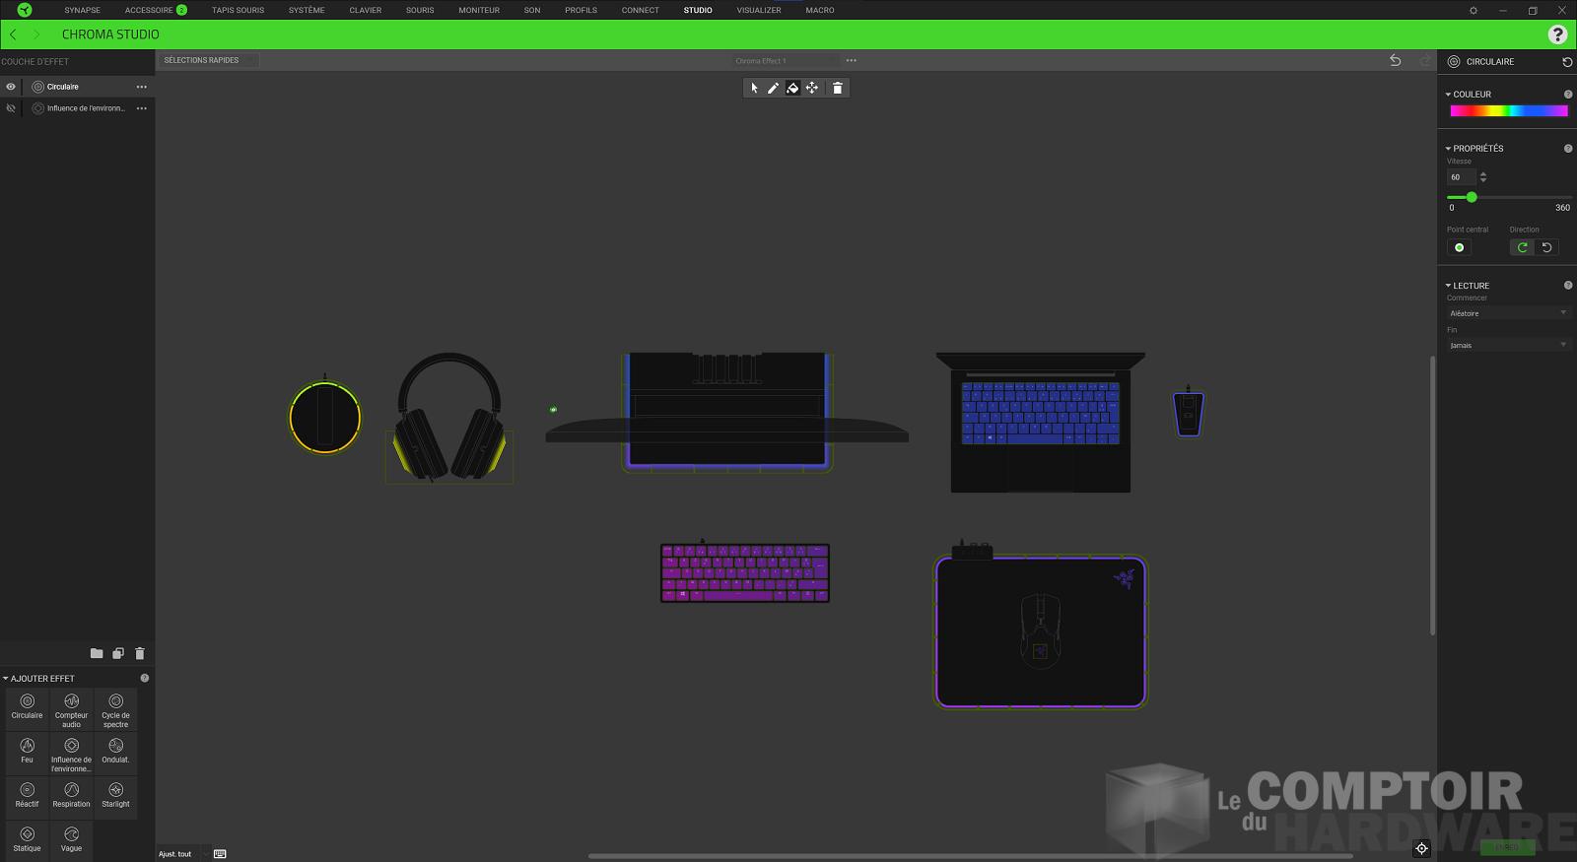Add a Statique effect
Screen dimensions: 1577x862
(28, 840)
